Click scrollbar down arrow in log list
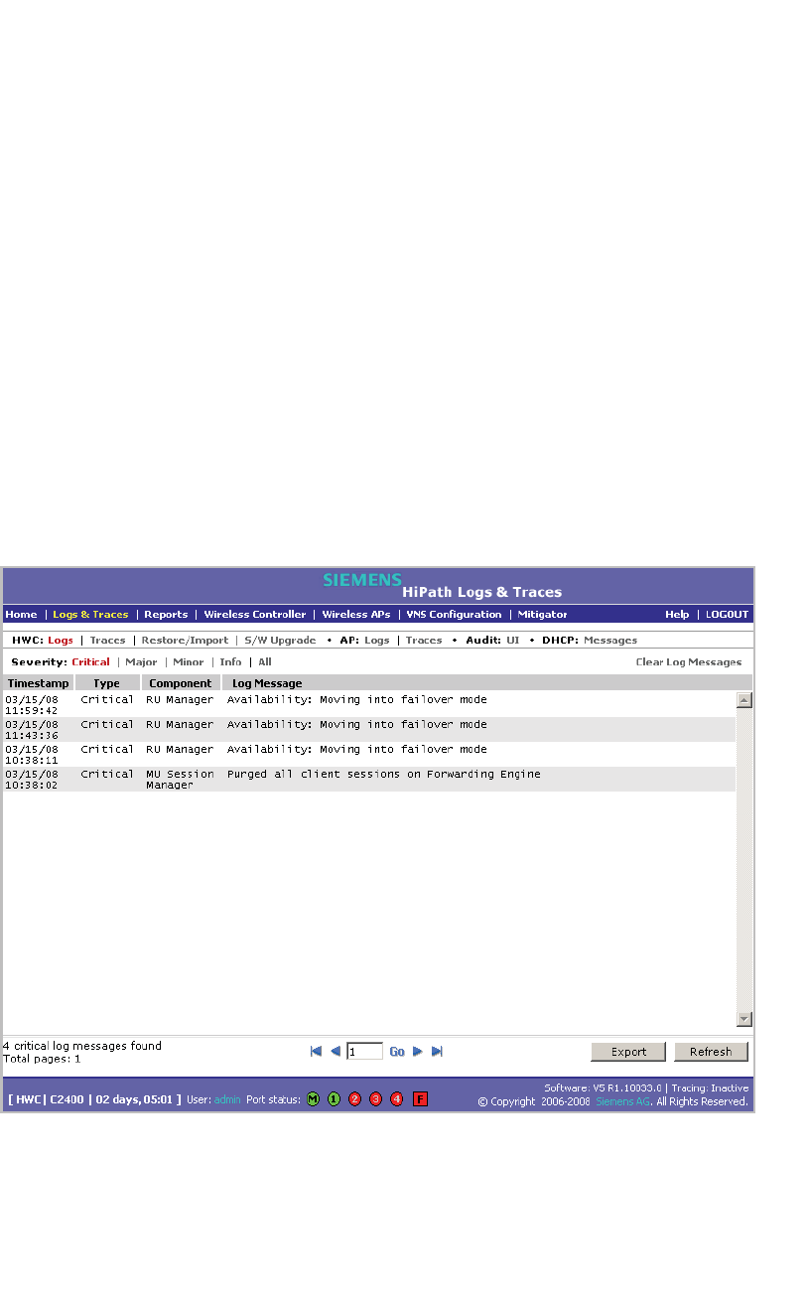Screen dimensions: 808x1304 [x=744, y=1019]
